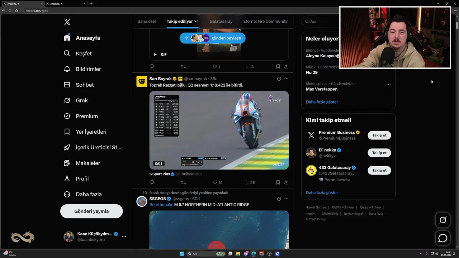Click Gönderi yayınla button
This screenshot has height=258, width=459.
[x=91, y=211]
